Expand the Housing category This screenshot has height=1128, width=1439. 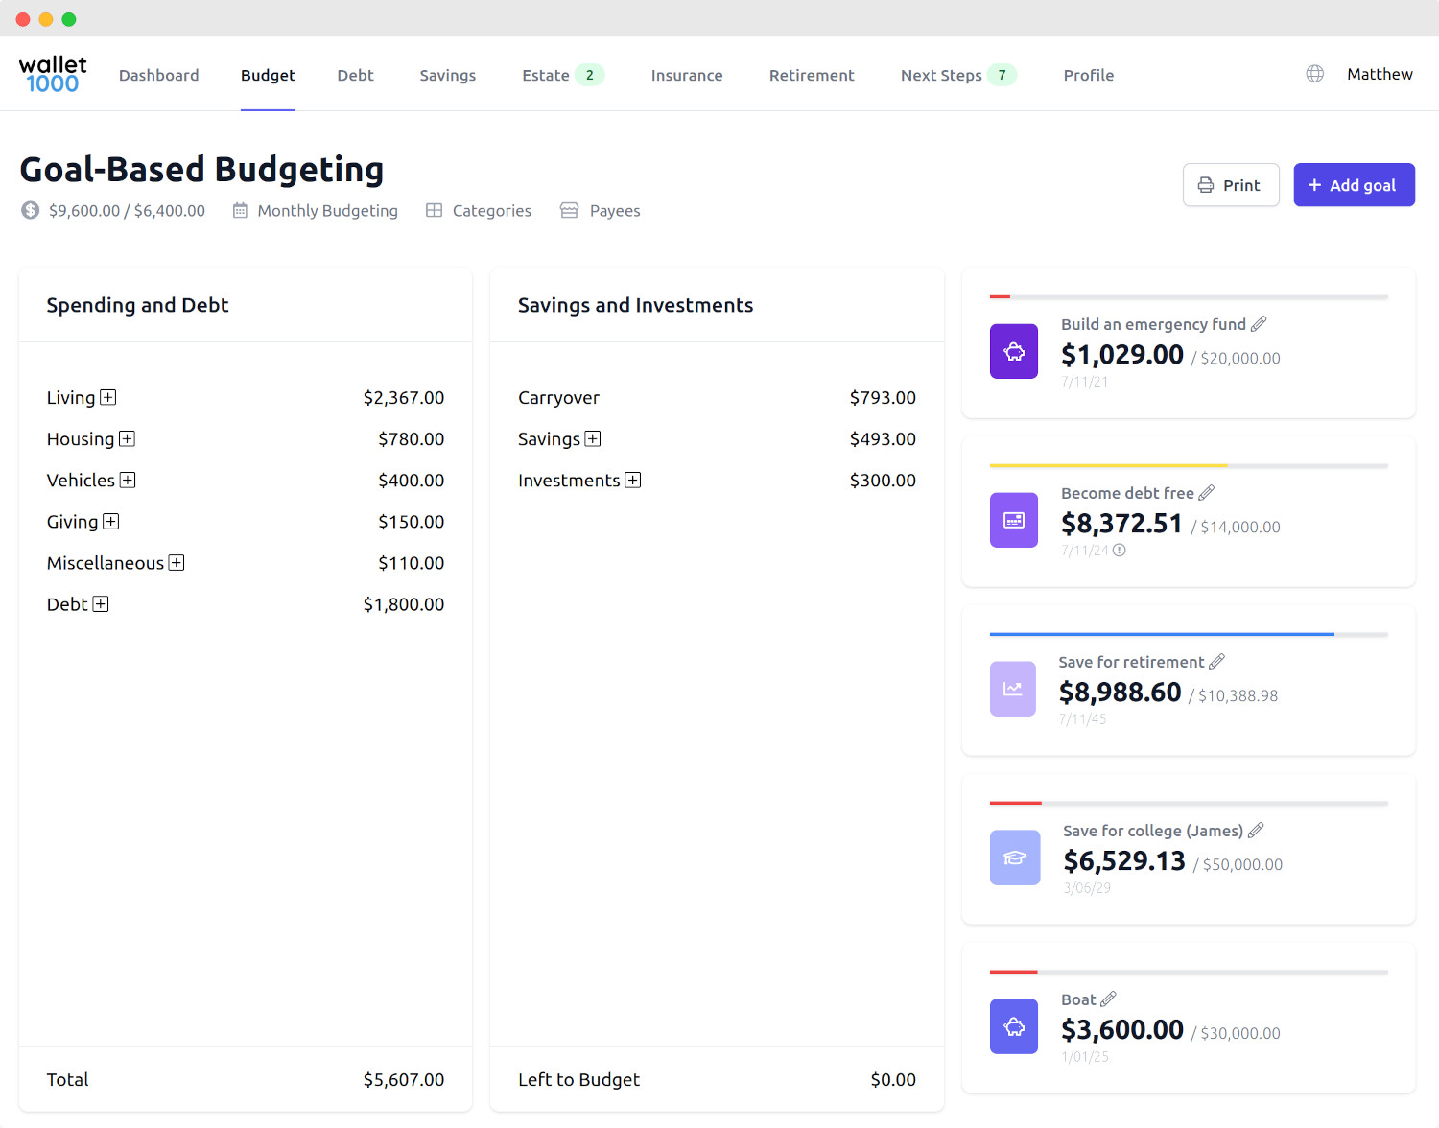tap(127, 438)
